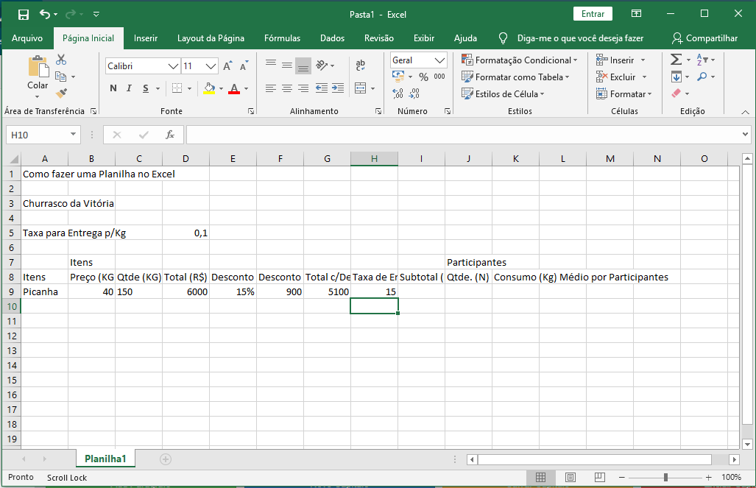
Task: Open the Fórmulas ribbon tab
Action: click(282, 38)
